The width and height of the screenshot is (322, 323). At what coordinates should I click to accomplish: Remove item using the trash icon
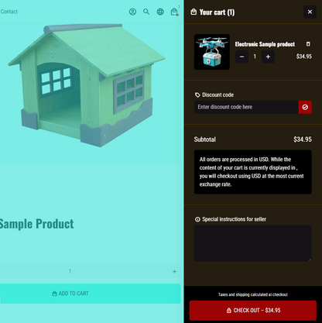click(308, 44)
